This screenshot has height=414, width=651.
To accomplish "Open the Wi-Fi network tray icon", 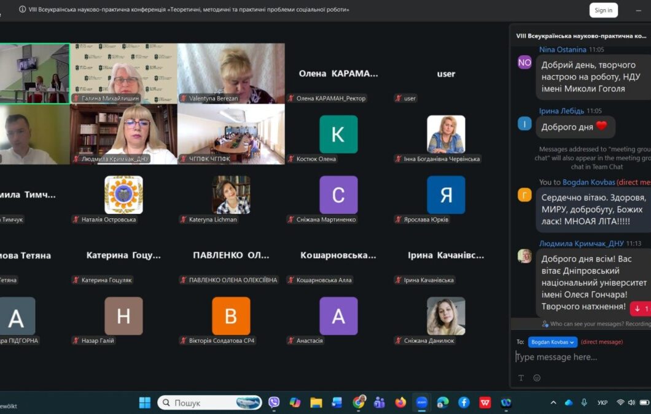I will pos(620,402).
